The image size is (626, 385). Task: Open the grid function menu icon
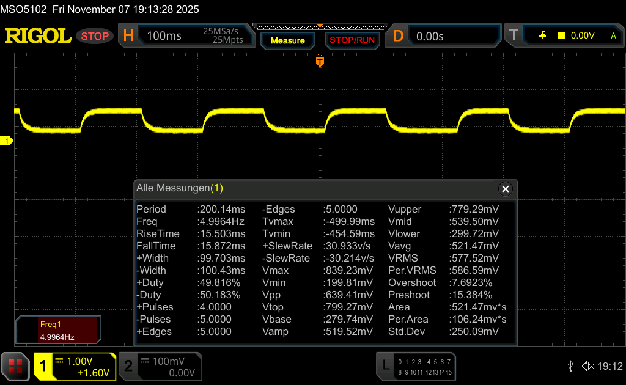pos(15,366)
